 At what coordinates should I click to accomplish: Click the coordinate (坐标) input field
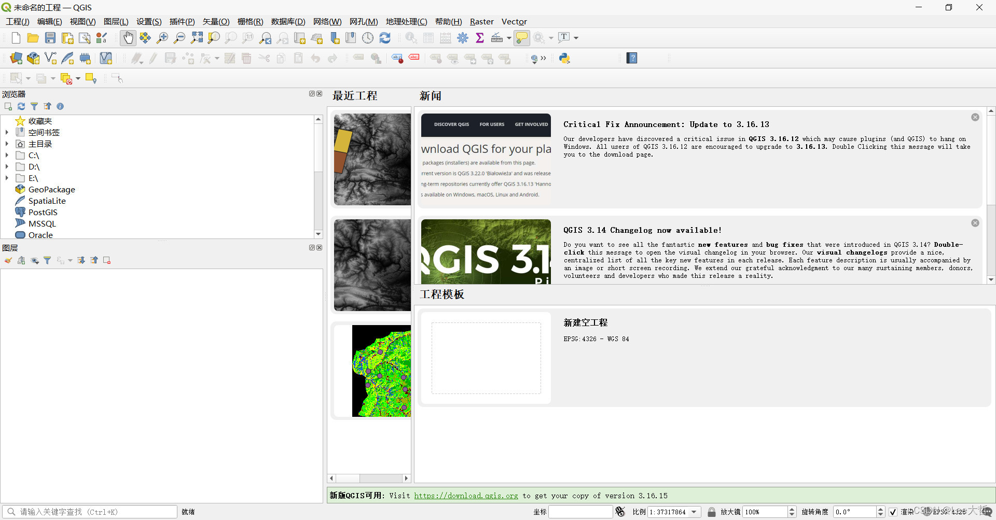580,512
